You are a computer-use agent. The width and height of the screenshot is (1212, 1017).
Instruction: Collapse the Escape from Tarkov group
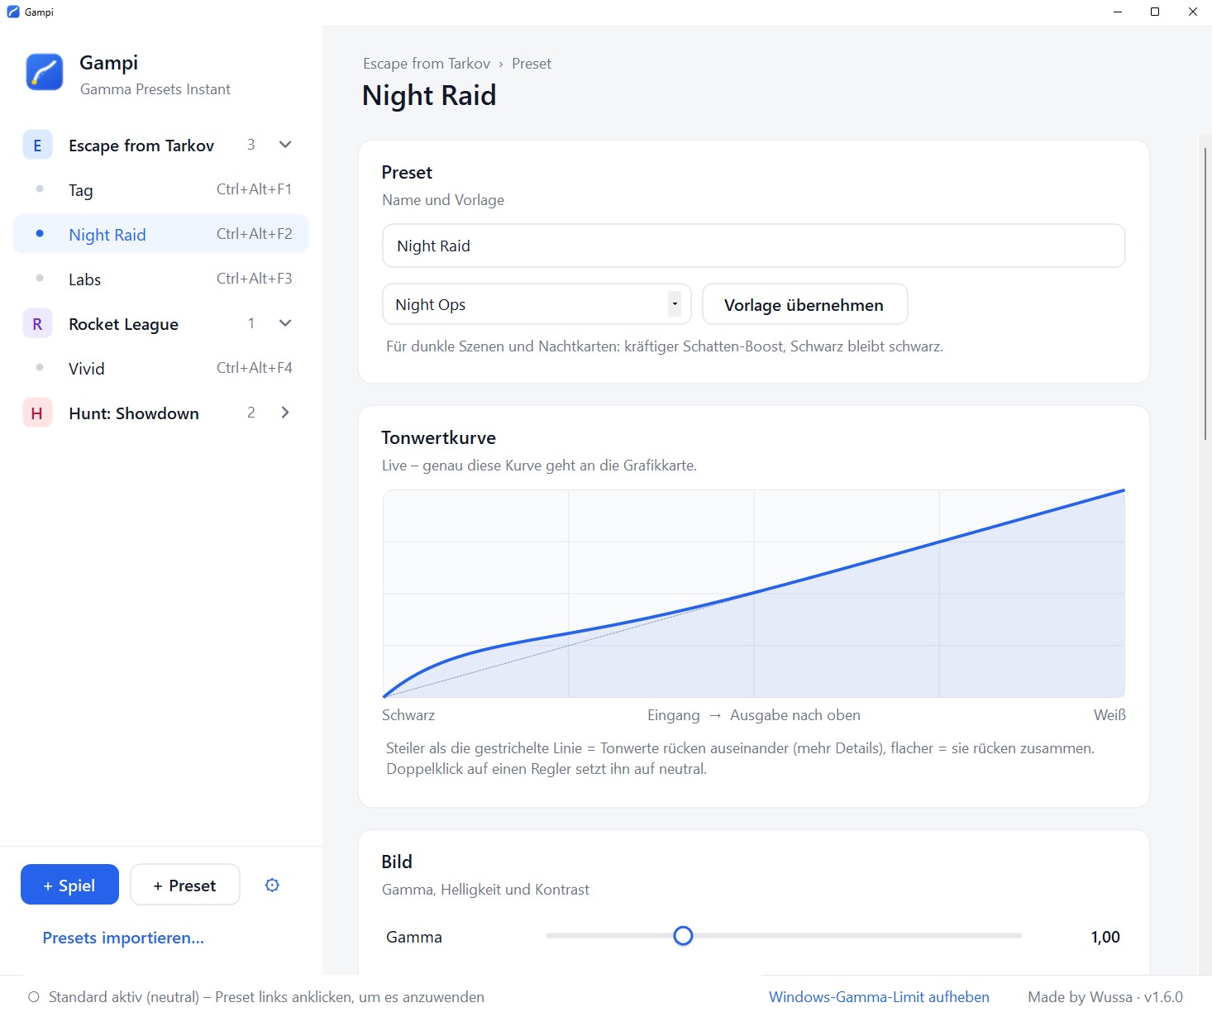[285, 145]
